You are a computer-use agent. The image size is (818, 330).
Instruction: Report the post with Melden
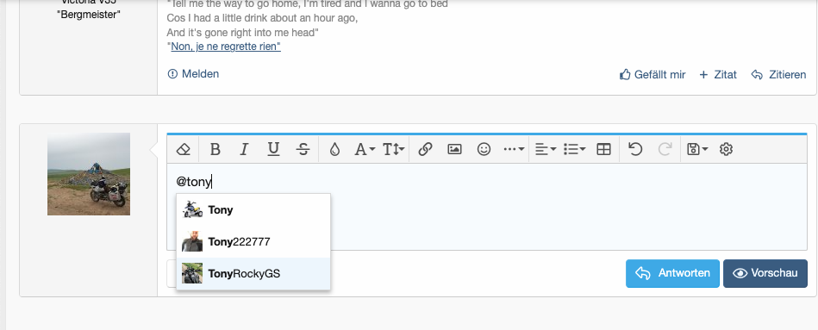click(x=193, y=74)
